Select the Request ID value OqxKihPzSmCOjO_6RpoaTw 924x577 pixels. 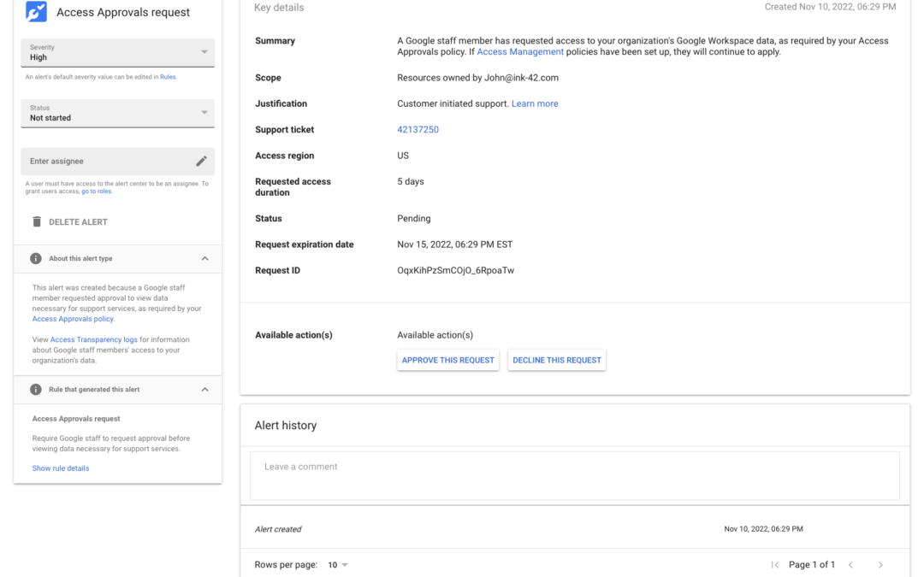coord(455,270)
